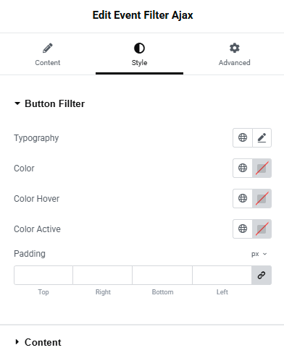Image resolution: width=284 pixels, height=358 pixels.
Task: Open the Typography edit pencil icon
Action: (x=262, y=137)
